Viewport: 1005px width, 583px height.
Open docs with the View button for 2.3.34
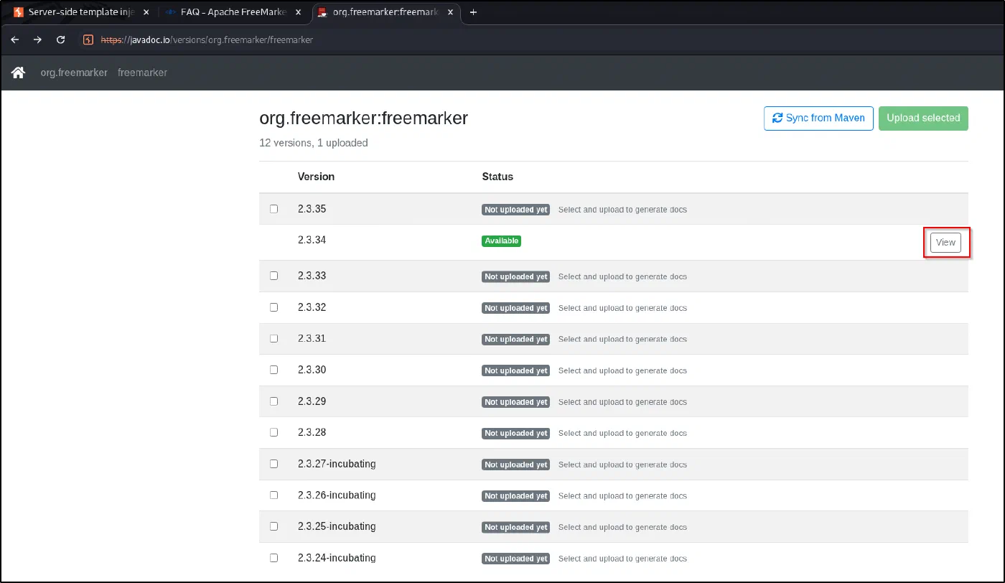point(945,243)
